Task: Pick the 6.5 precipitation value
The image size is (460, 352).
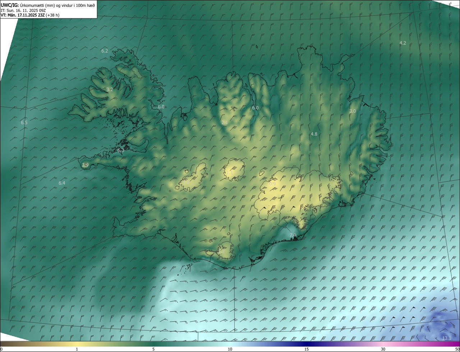Action: [24, 122]
